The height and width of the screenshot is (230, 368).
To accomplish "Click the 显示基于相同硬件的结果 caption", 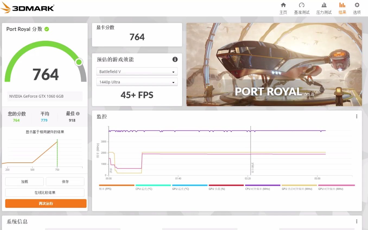I will coord(45,132).
